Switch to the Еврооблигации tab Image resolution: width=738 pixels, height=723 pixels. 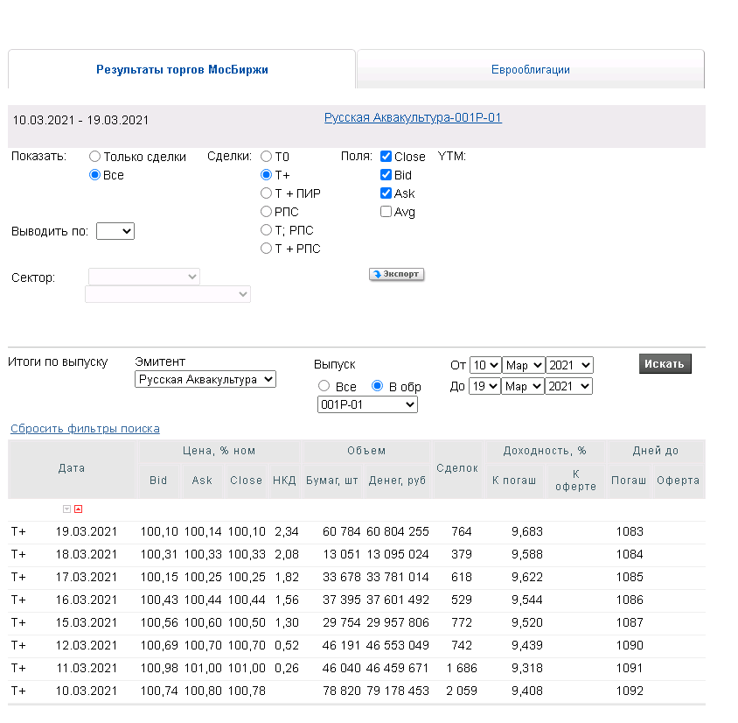[x=531, y=69]
